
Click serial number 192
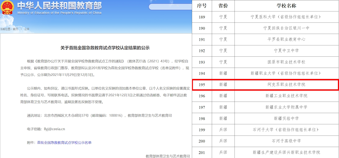201,51
